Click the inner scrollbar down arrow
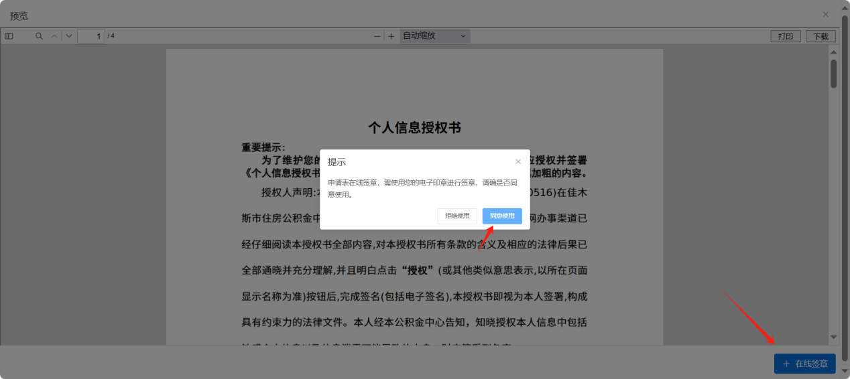The width and height of the screenshot is (850, 379). (834, 337)
